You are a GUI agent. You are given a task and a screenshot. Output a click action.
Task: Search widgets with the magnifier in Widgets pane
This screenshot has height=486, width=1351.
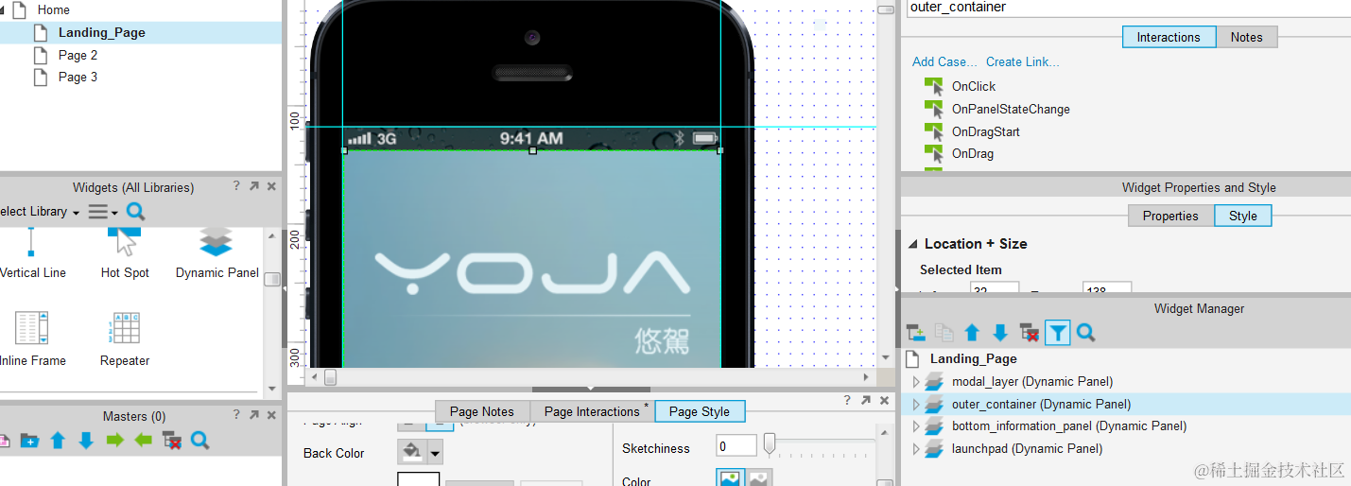[136, 211]
